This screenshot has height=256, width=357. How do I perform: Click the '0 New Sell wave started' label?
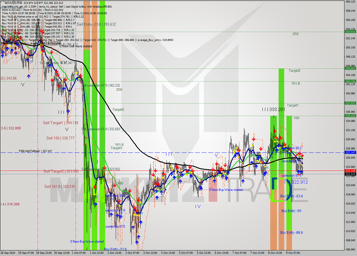coord(76,46)
